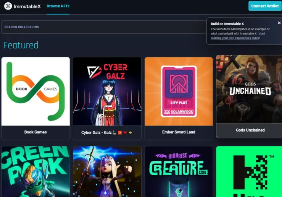
Task: Open the Ember Sword Land City Plot image
Action: tap(179, 91)
